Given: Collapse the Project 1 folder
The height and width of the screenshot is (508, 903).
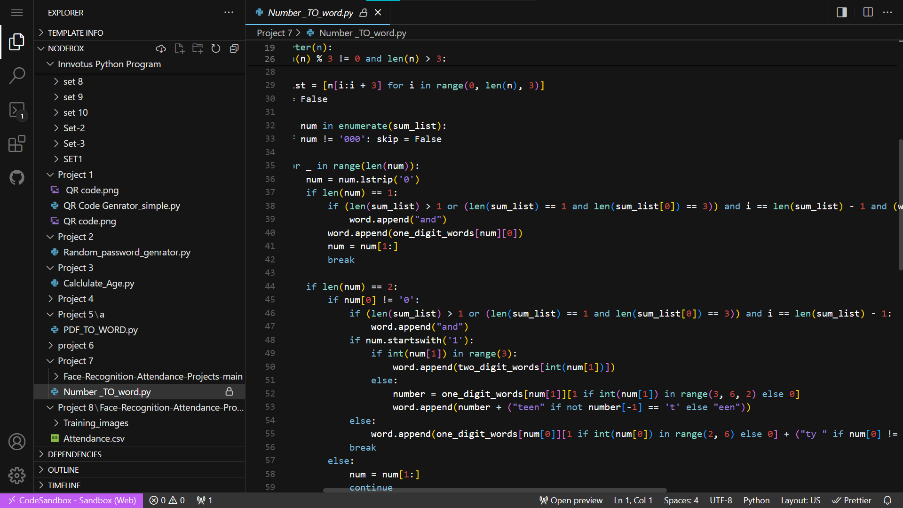Looking at the screenshot, I should coord(140,175).
